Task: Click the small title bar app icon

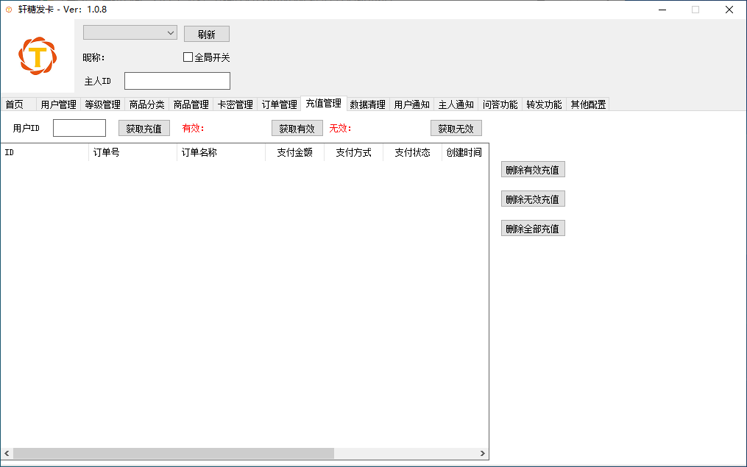Action: pos(9,10)
